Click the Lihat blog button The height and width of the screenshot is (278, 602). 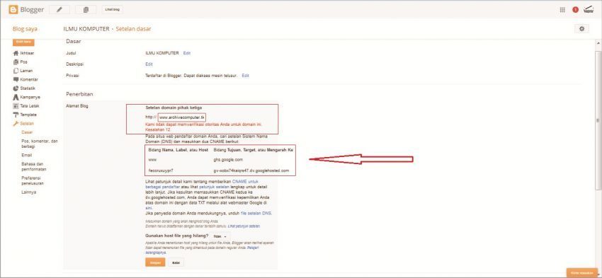(x=113, y=10)
